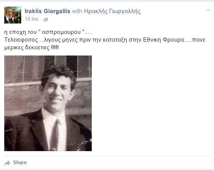Click the window behind the man in photo

pos(84,66)
